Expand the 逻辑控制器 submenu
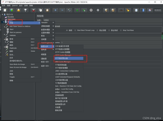 (x=47, y=26)
